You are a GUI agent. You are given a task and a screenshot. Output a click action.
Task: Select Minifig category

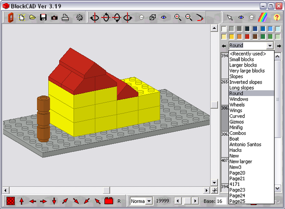[236, 127]
